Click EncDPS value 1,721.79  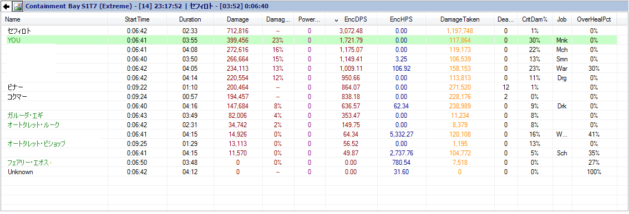point(351,40)
